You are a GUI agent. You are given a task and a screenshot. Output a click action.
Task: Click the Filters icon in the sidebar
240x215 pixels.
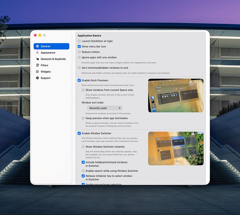pos(37,65)
